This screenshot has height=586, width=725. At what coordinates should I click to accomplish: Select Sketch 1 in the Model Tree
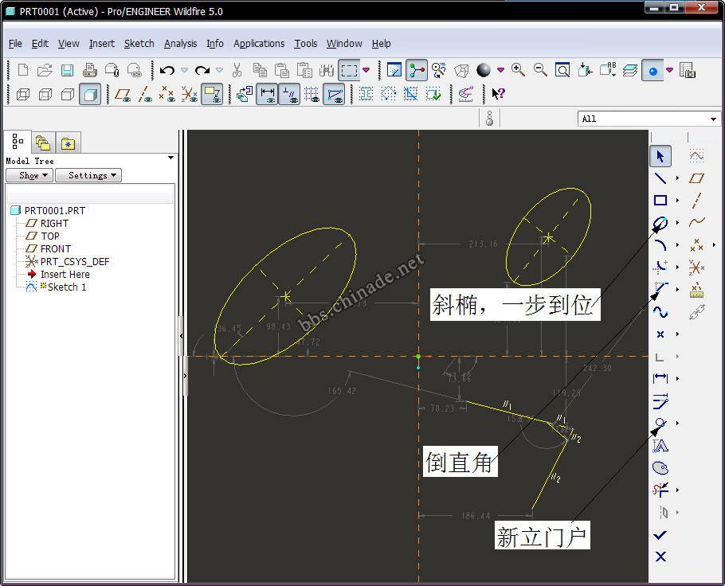(x=67, y=287)
